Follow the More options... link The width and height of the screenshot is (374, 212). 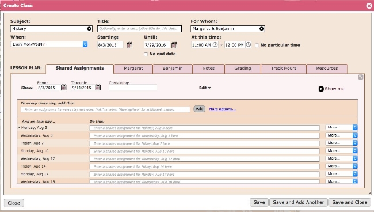[222, 109]
